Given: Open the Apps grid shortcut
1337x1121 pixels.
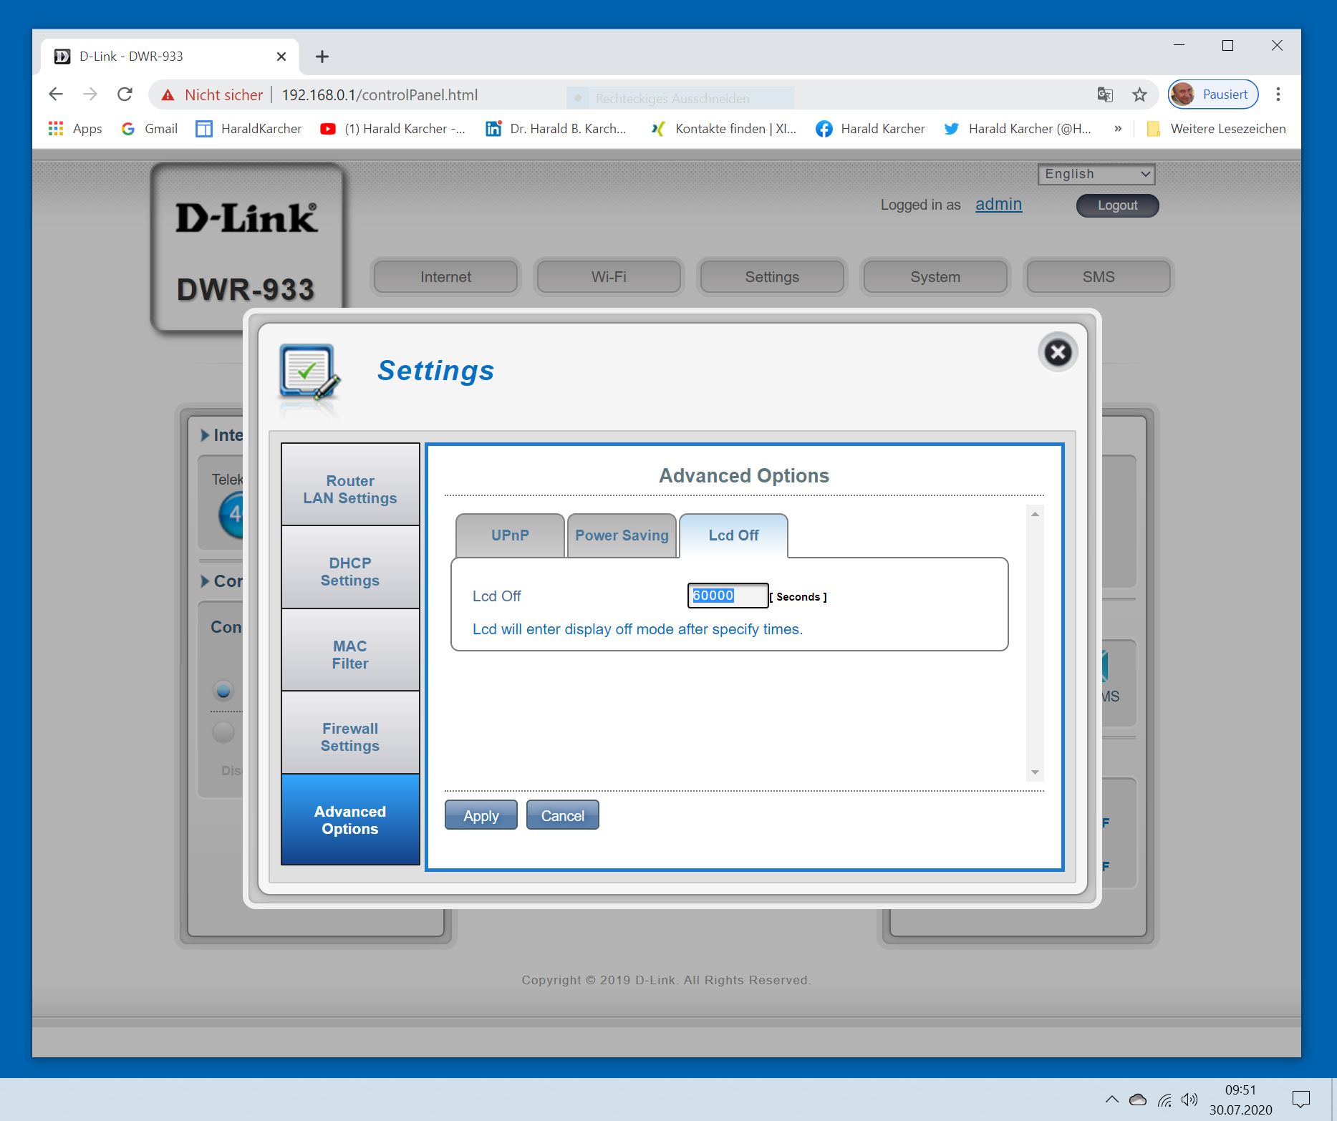Looking at the screenshot, I should [x=74, y=129].
